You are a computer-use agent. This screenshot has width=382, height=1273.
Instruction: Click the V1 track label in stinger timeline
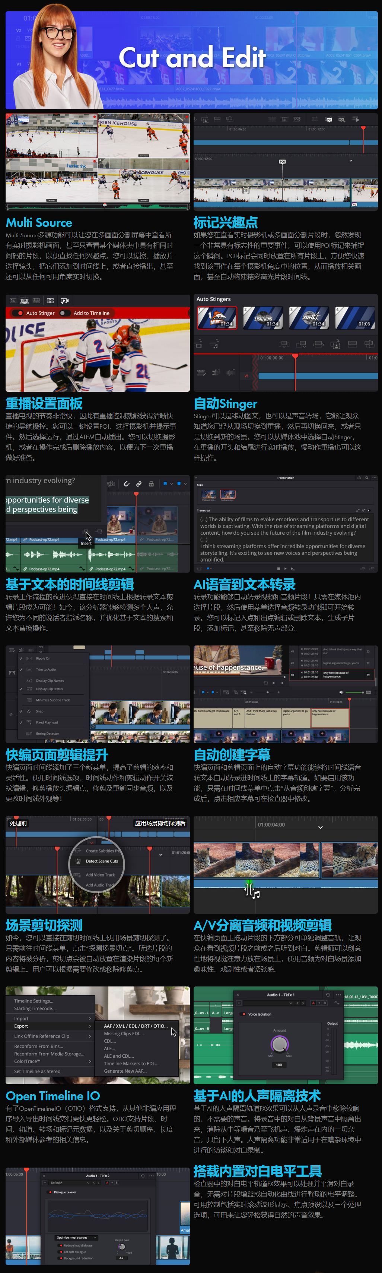pos(246,376)
